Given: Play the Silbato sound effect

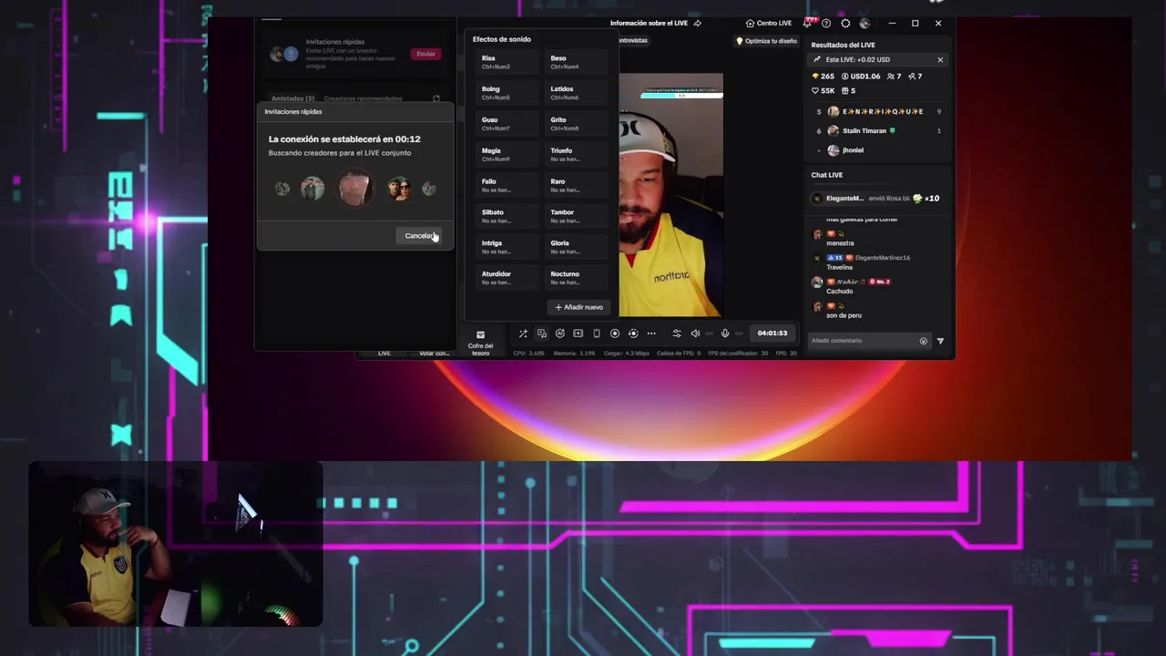Looking at the screenshot, I should [507, 217].
